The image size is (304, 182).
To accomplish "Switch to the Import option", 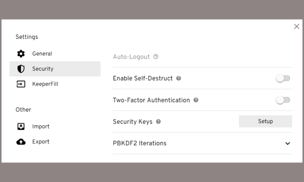I will 41,127.
